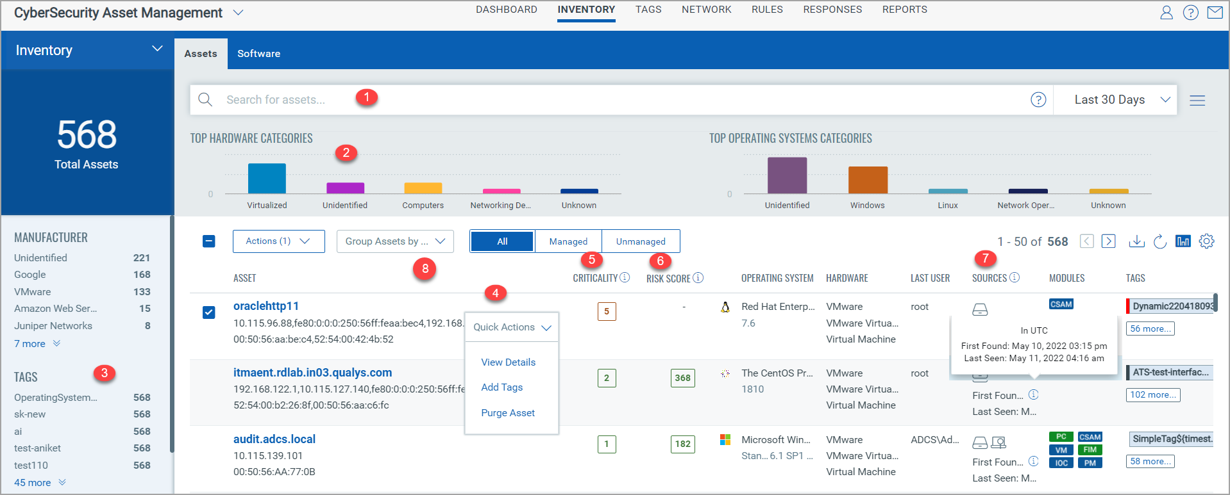Screen dimensions: 1230x495
Task: Download the asset list
Action: coord(1136,241)
